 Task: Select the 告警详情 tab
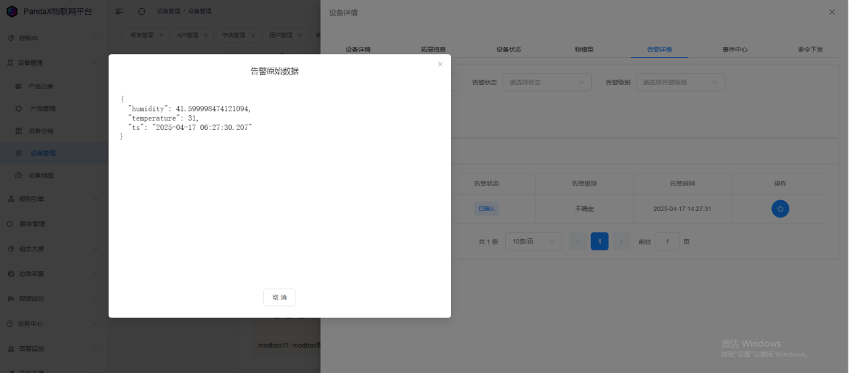pyautogui.click(x=659, y=50)
